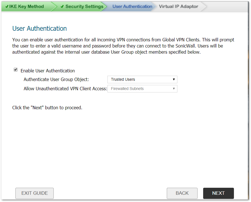This screenshot has height=202, width=251.
Task: Click the Allow Unauthenticated VPN Client Access label
Action: (x=65, y=89)
